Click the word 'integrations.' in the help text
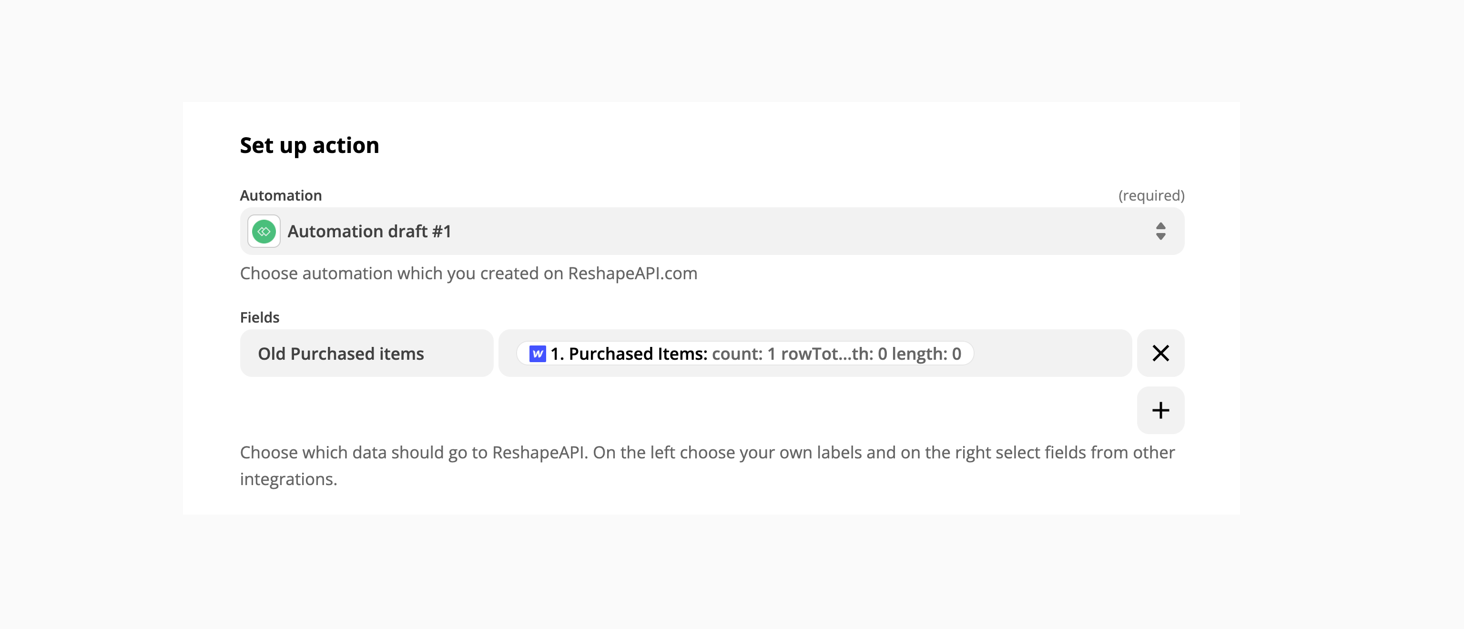Screen dimensions: 1464x629 click(x=289, y=479)
